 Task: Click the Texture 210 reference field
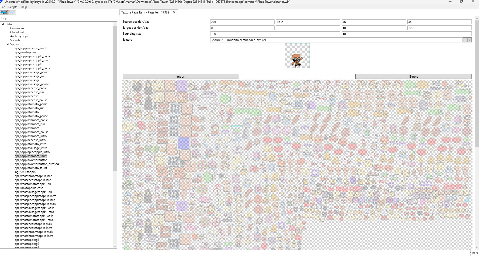click(336, 40)
